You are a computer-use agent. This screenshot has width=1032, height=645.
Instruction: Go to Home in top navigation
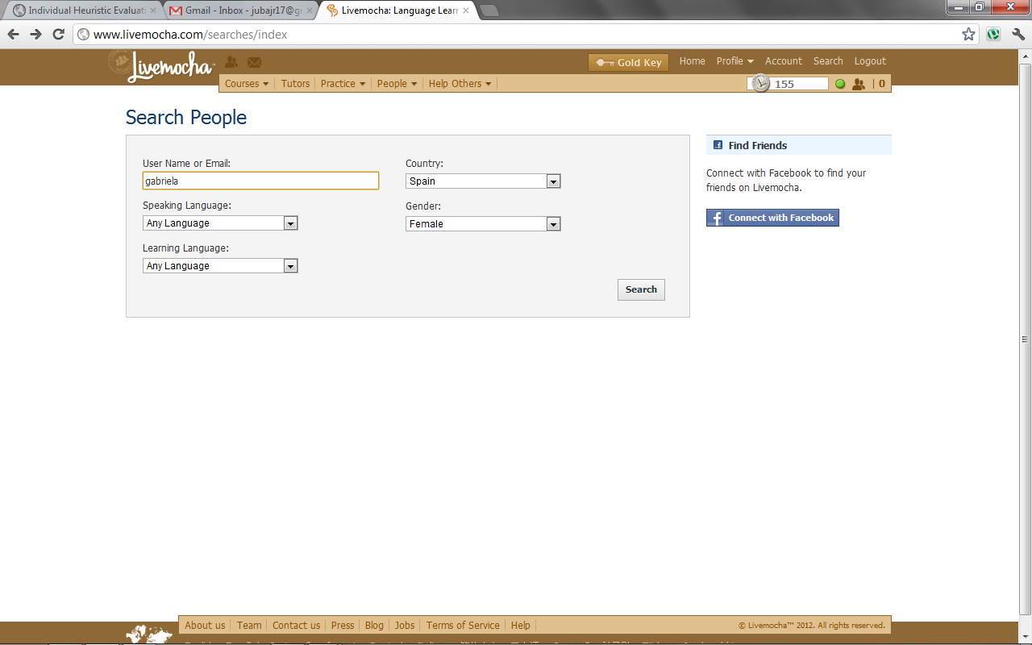point(692,61)
